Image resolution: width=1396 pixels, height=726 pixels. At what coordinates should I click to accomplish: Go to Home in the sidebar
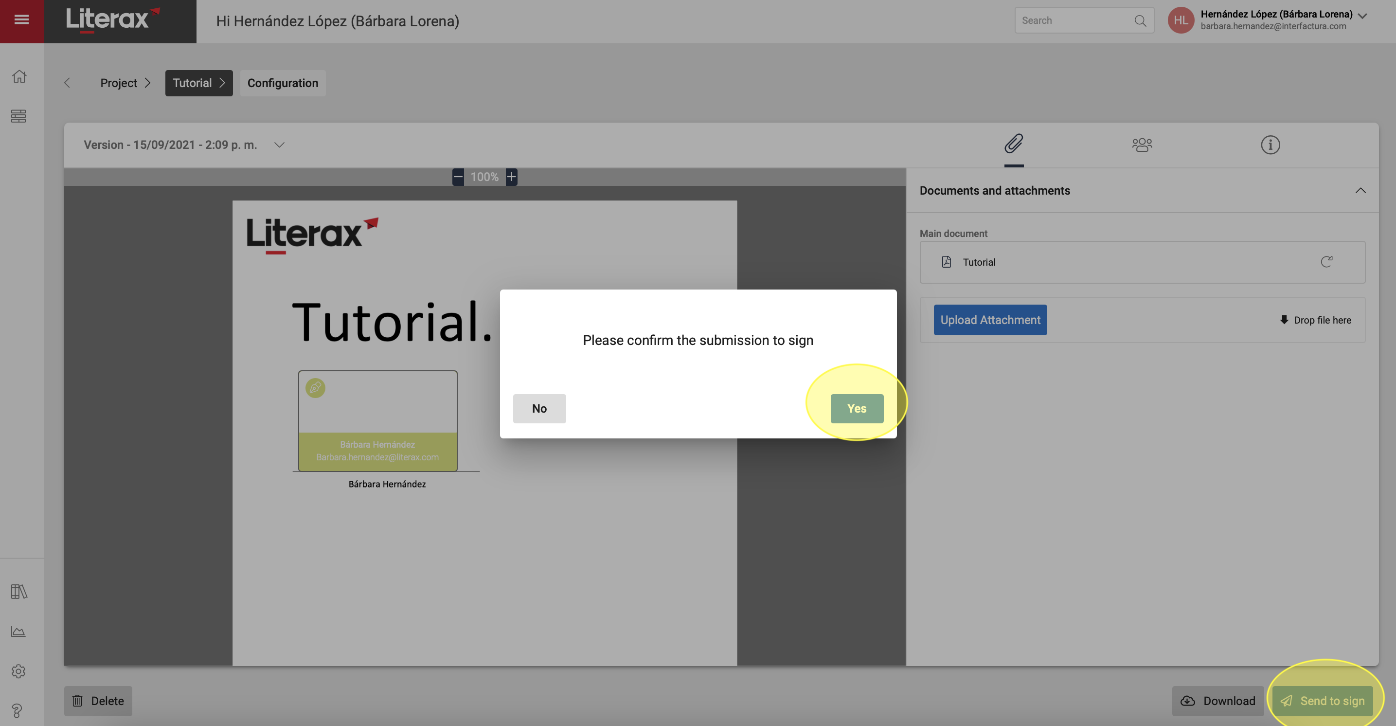point(19,76)
